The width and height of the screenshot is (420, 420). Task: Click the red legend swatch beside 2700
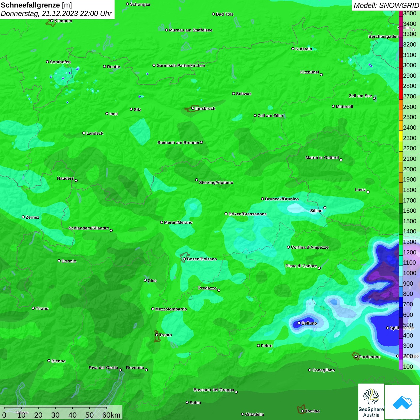[x=401, y=94]
